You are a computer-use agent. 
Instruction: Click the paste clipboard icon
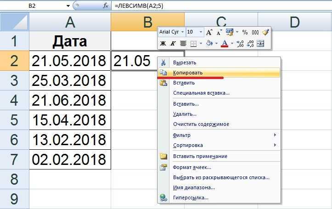click(163, 83)
